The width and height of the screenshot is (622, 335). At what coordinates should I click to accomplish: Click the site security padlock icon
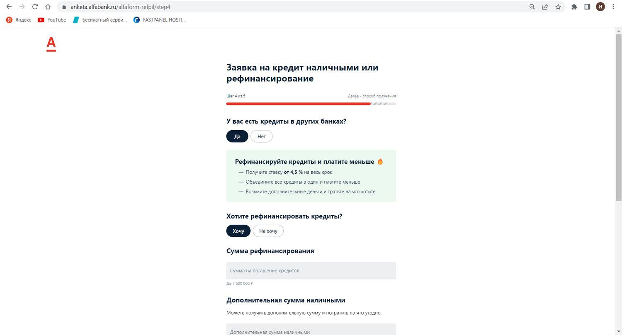click(64, 7)
